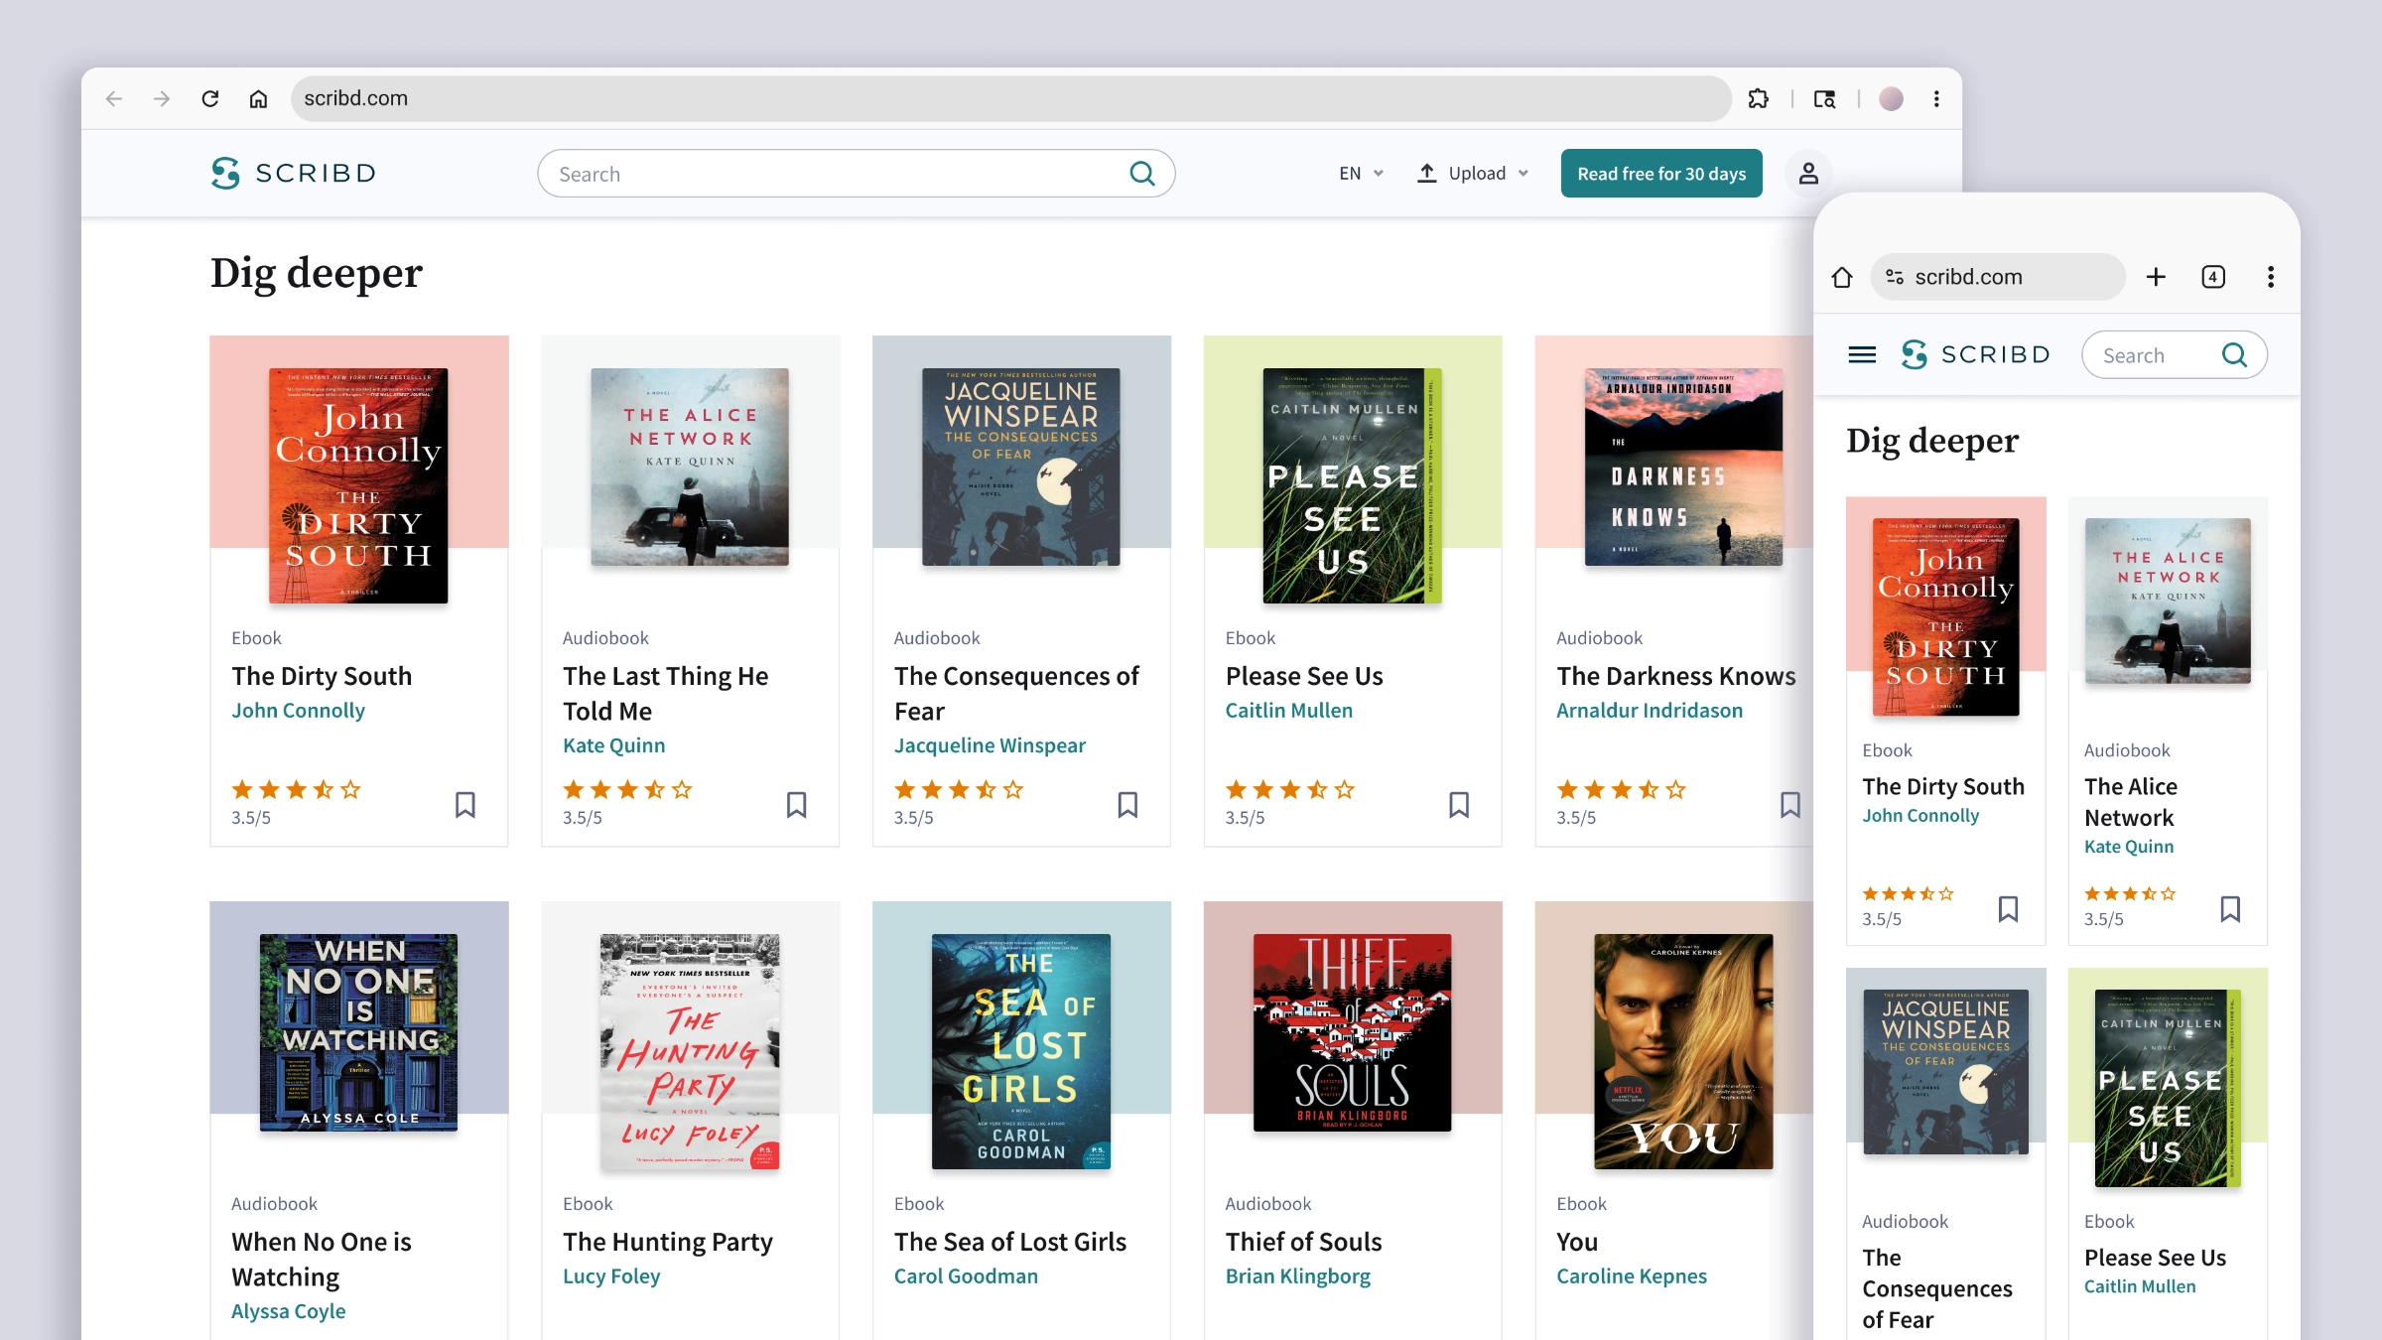Bookmark The Darkness Knows
The height and width of the screenshot is (1340, 2382).
pyautogui.click(x=1790, y=804)
